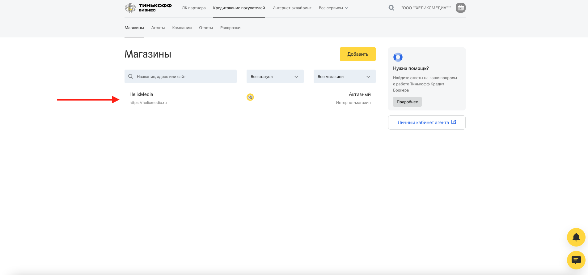The width and height of the screenshot is (588, 275).
Task: Open Интернет-эквайринг section
Action: pos(292,8)
